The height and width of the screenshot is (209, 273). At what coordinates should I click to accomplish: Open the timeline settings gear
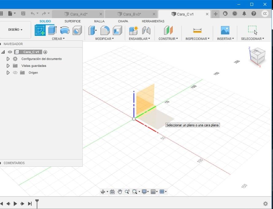click(x=265, y=203)
